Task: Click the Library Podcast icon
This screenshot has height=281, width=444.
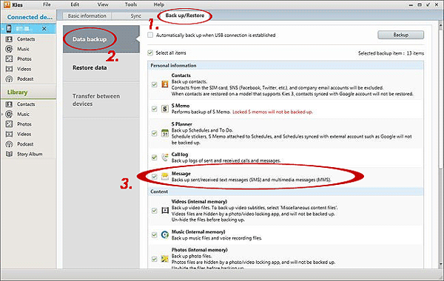Action: point(9,144)
